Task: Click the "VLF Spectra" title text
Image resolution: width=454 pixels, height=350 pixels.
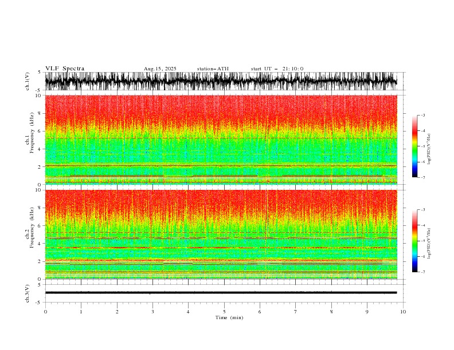Action: point(65,69)
